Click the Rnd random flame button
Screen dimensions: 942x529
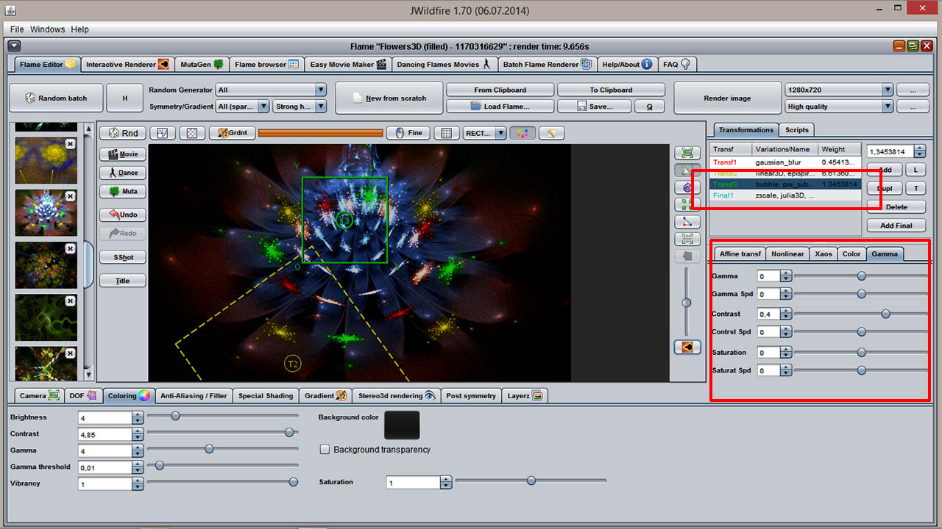pyautogui.click(x=122, y=133)
